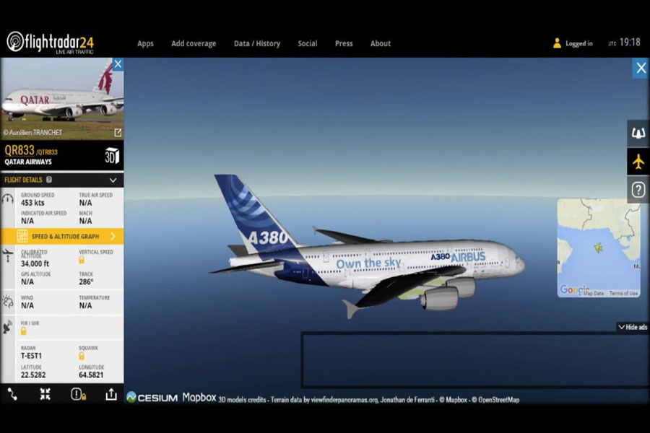
Task: Switch to cockpit view icon
Action: click(x=638, y=134)
